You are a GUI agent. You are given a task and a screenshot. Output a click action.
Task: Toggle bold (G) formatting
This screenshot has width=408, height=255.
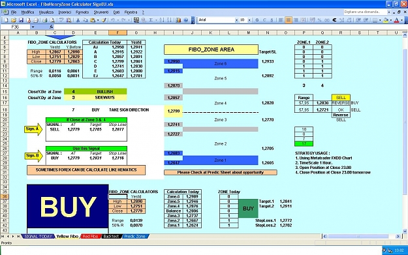pyautogui.click(x=257, y=20)
